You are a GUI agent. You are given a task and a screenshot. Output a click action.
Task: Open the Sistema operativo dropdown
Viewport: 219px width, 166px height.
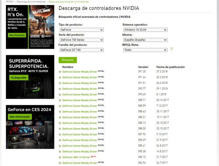pyautogui.click(x=145, y=30)
